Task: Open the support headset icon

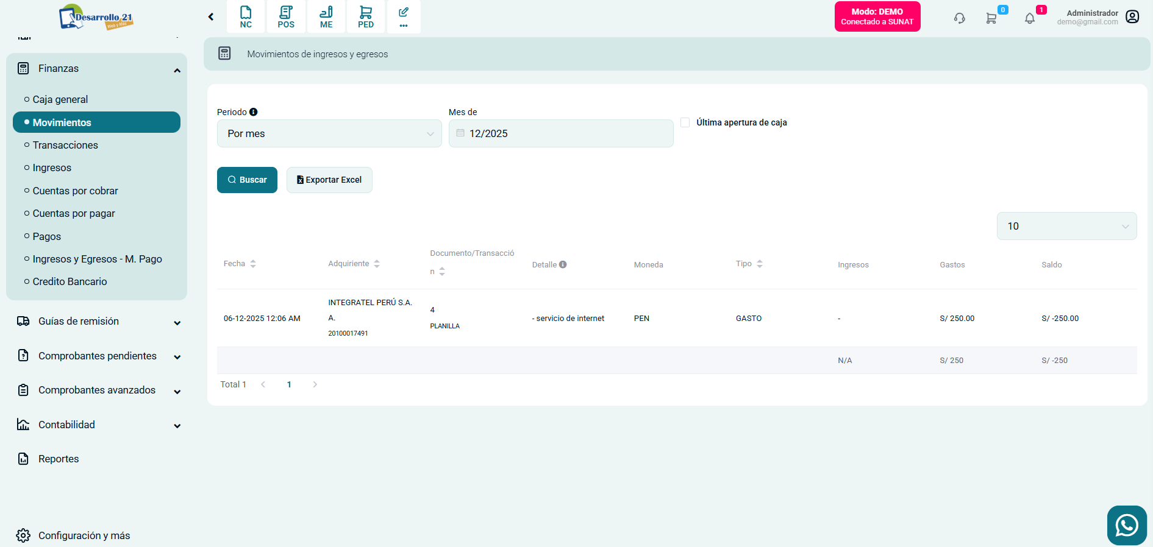Action: click(x=959, y=18)
